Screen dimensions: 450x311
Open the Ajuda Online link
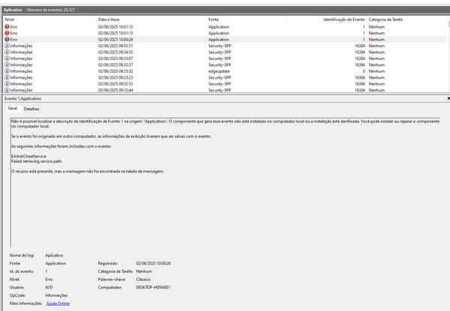tap(58, 304)
